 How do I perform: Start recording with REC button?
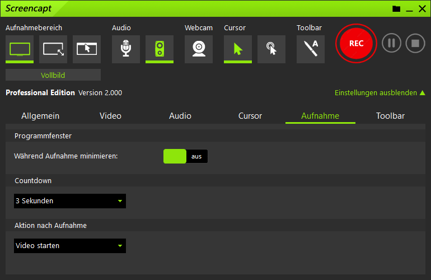tap(356, 44)
